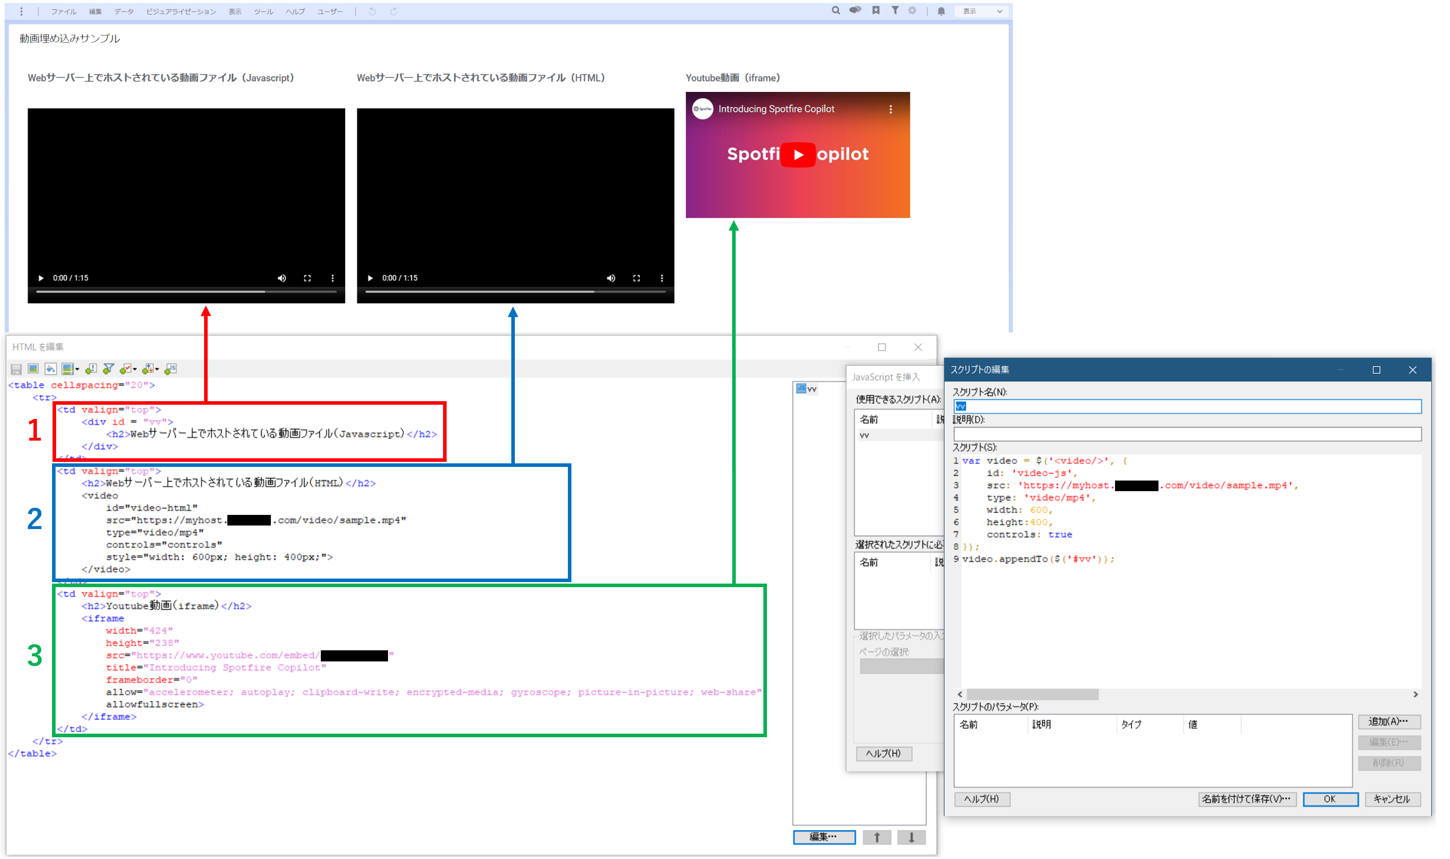1450x859 pixels.
Task: Click the move up arrow button
Action: (x=877, y=837)
